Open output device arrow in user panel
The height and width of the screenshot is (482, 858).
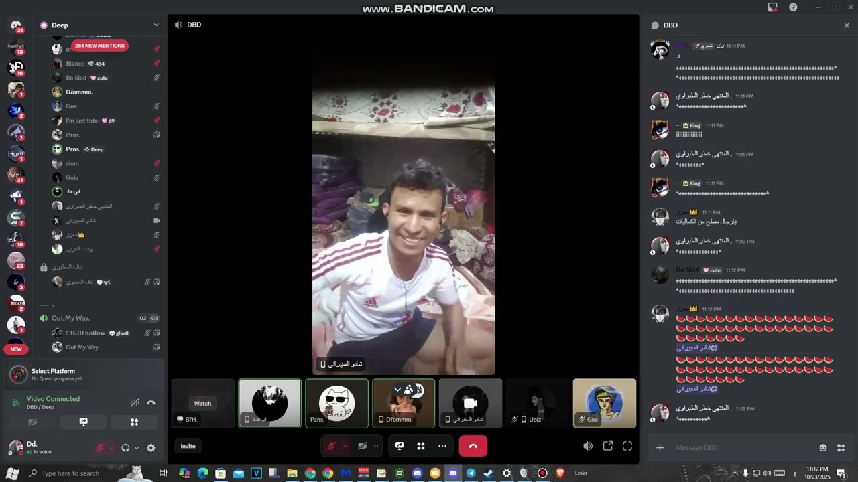pos(137,448)
